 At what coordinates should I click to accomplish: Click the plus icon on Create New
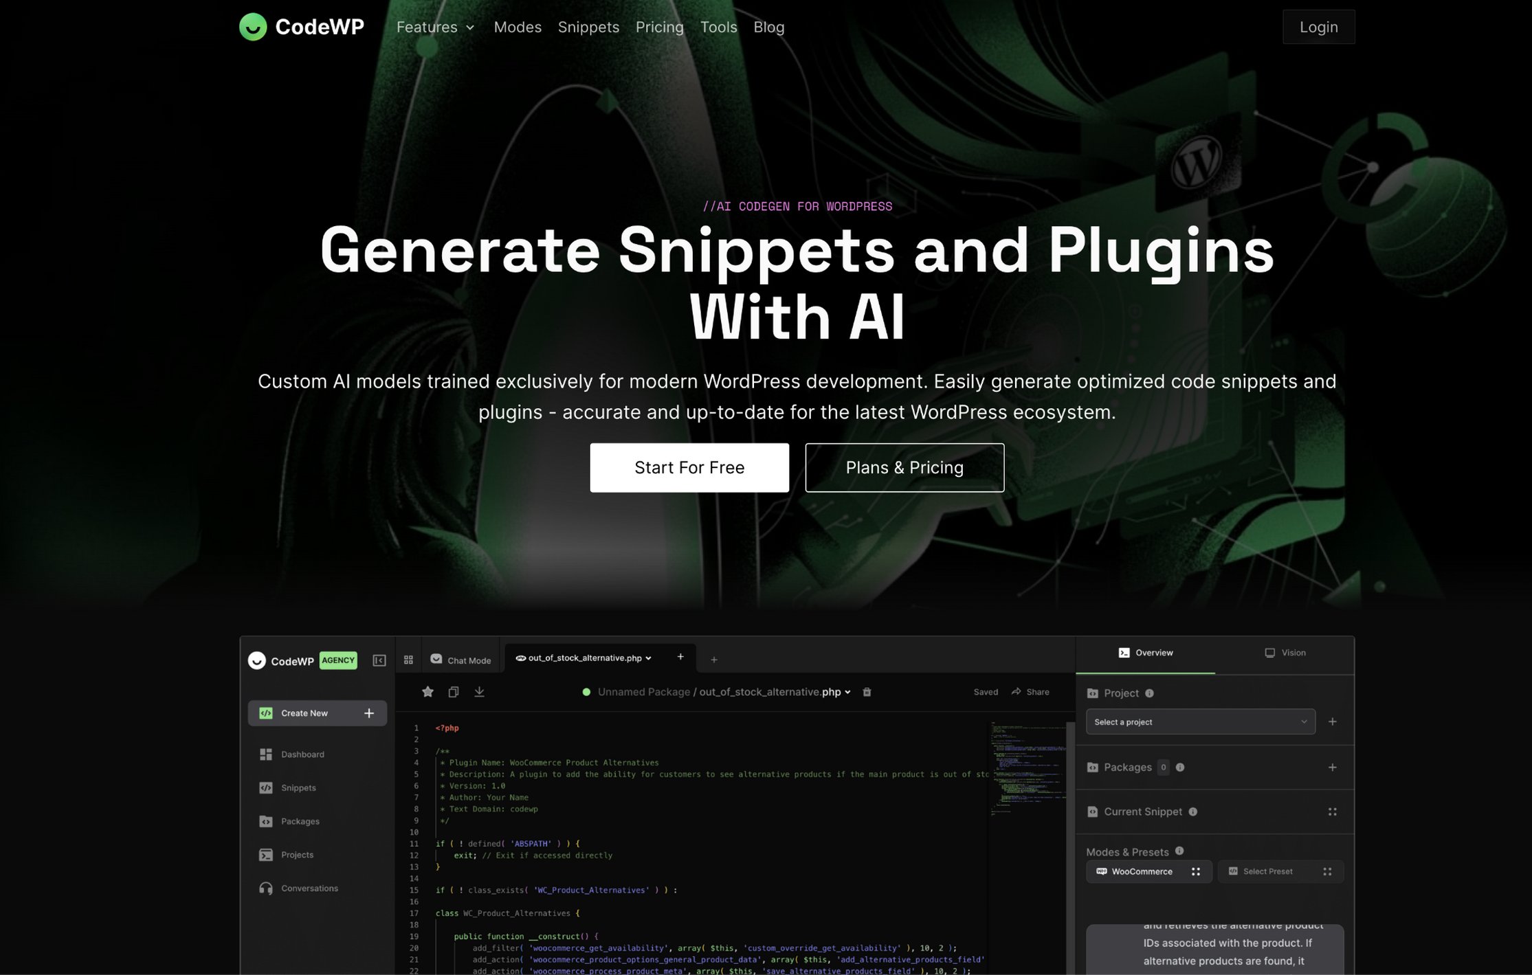pos(369,713)
